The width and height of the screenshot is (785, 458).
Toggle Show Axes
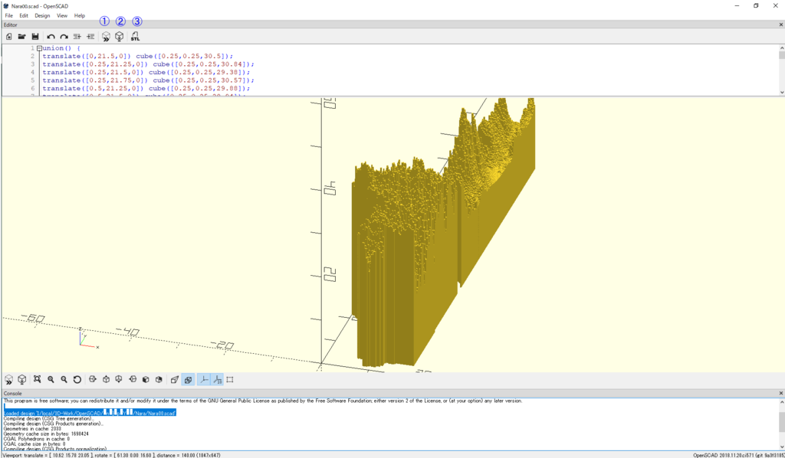(204, 380)
